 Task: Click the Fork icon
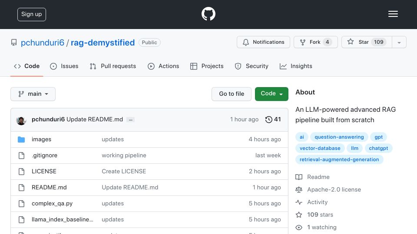click(x=303, y=42)
